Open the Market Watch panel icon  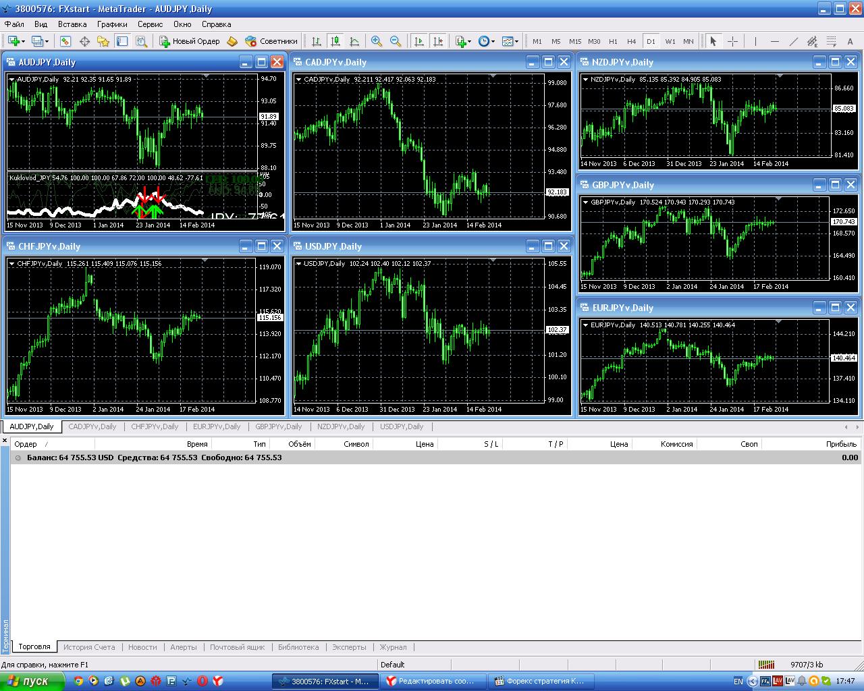point(65,41)
